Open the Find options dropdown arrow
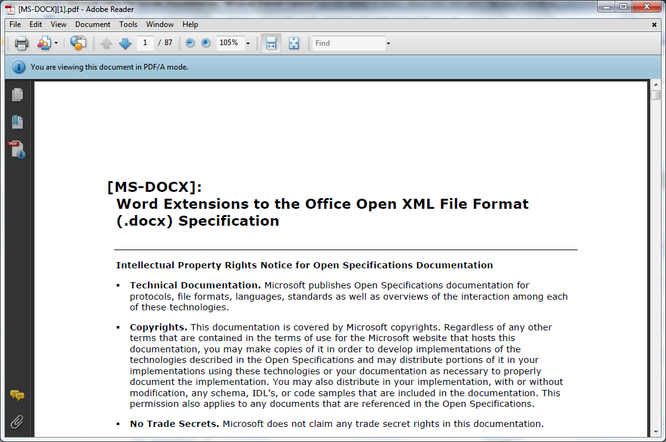Image resolution: width=666 pixels, height=442 pixels. 388,43
